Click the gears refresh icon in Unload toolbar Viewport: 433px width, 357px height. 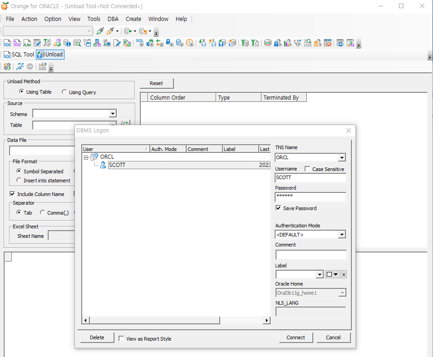click(x=7, y=66)
